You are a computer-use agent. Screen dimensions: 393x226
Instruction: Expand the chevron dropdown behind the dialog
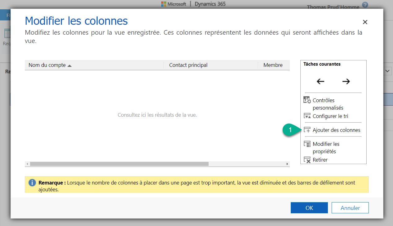pyautogui.click(x=387, y=71)
